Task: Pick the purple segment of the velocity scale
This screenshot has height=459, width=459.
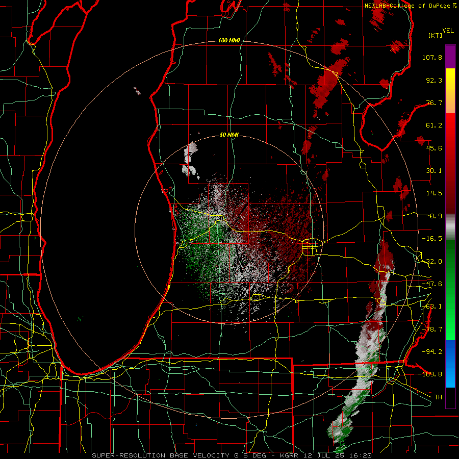Action: (450, 57)
